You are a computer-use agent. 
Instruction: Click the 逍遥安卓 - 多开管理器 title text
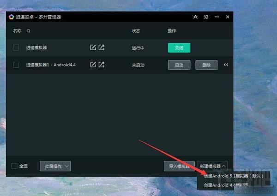[x=38, y=17]
